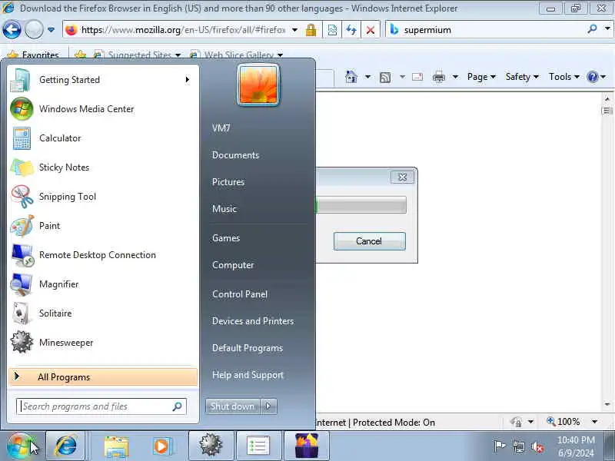Click the IE Home icon

coord(351,77)
